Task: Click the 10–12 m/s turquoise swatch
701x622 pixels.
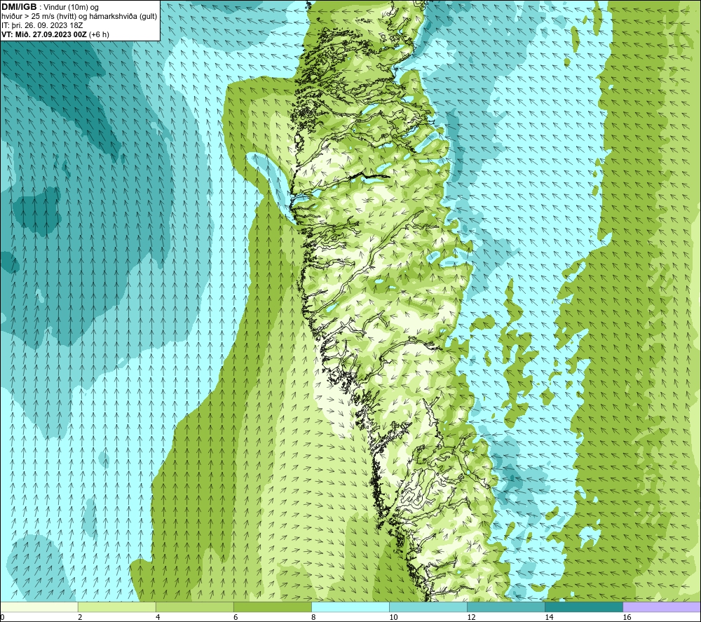Action: click(428, 607)
